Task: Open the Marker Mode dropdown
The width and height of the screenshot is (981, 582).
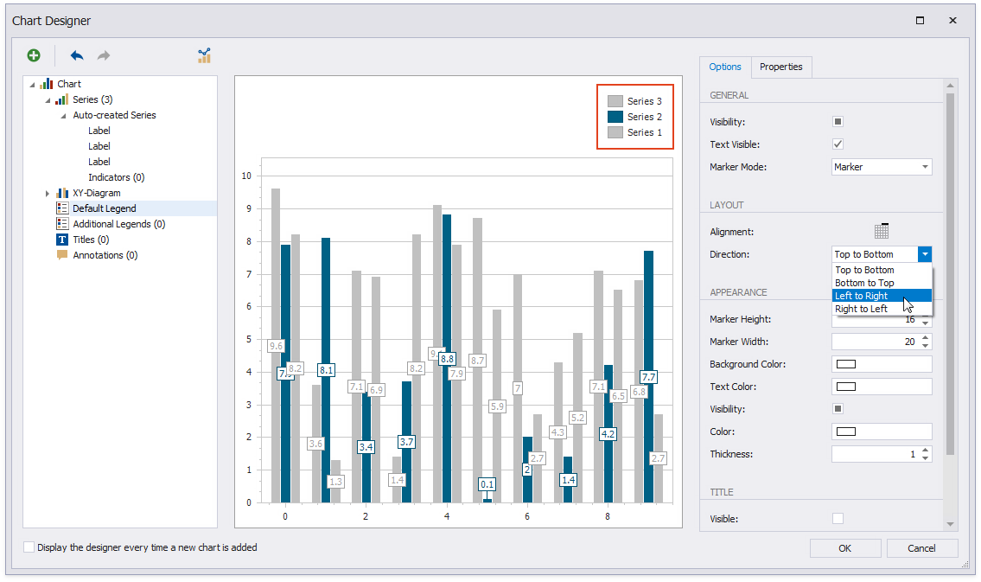Action: 882,167
